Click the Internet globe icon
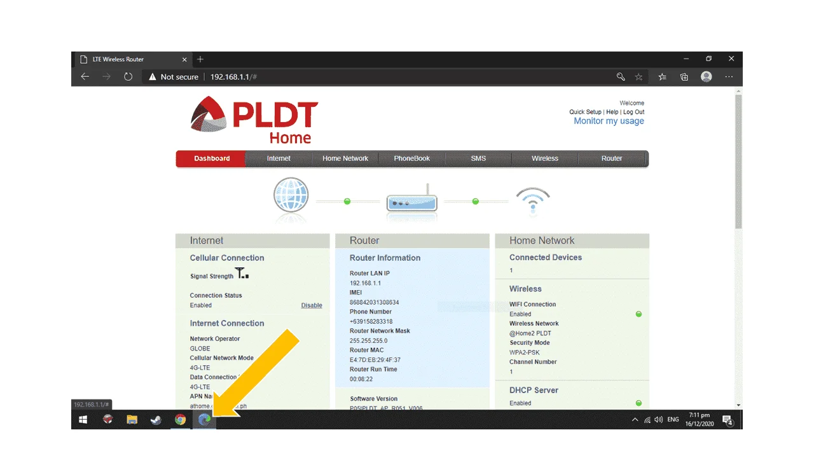 [x=291, y=195]
